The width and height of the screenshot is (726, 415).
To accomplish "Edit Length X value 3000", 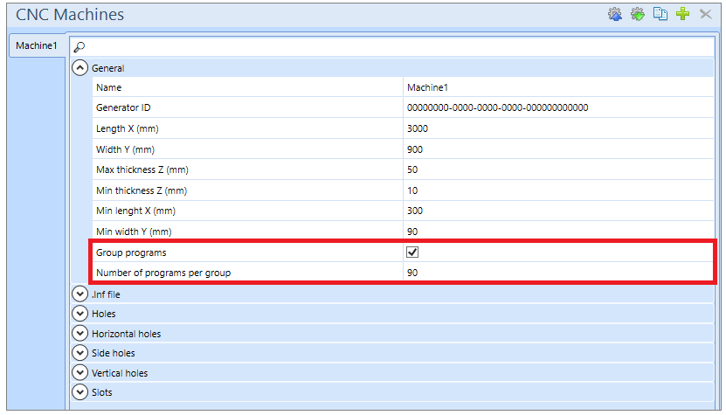I will [x=558, y=128].
